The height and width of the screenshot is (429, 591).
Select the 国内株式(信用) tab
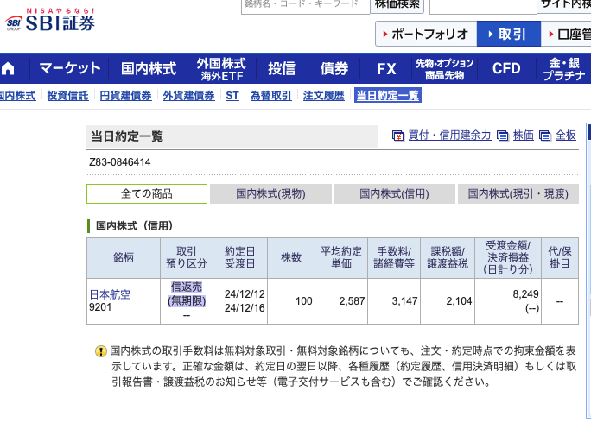coord(394,193)
